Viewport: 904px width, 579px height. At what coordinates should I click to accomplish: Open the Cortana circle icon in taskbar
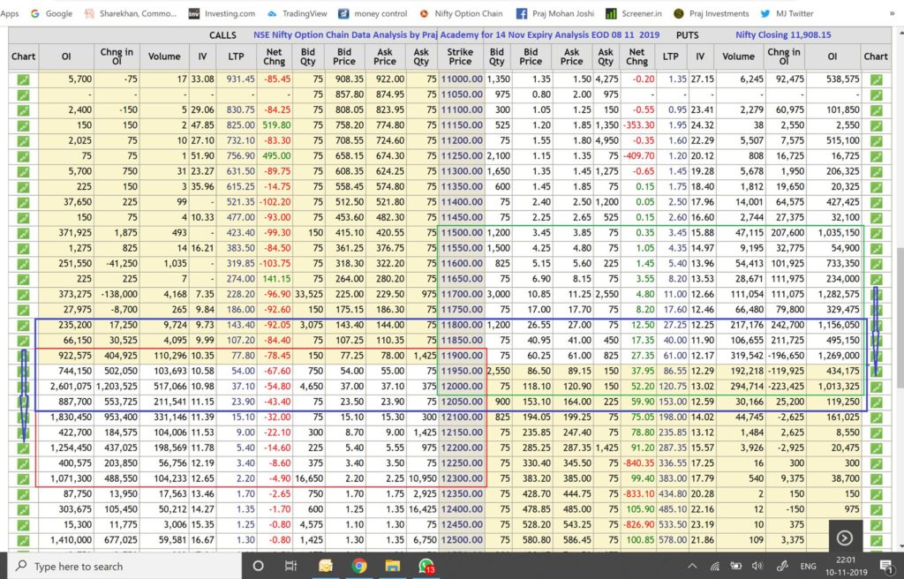(258, 566)
